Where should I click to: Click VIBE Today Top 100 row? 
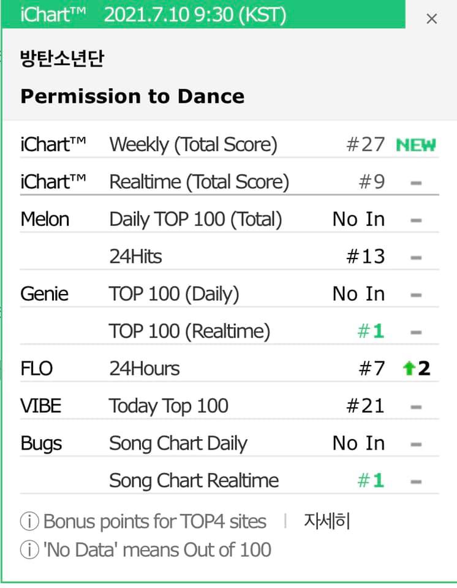(168, 405)
